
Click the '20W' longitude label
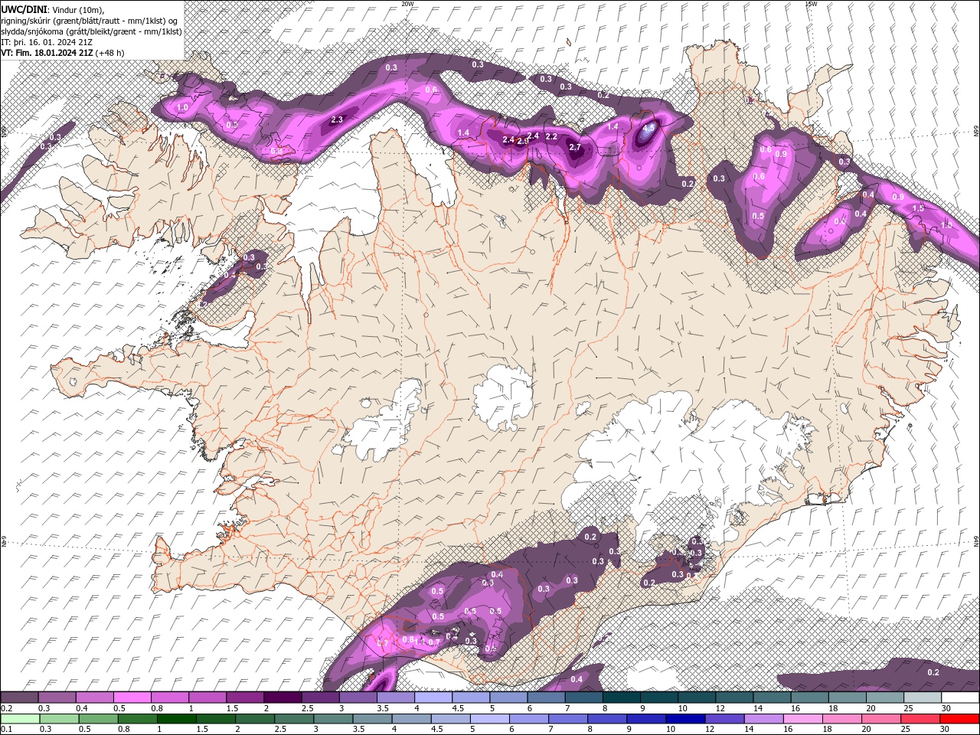(x=407, y=3)
